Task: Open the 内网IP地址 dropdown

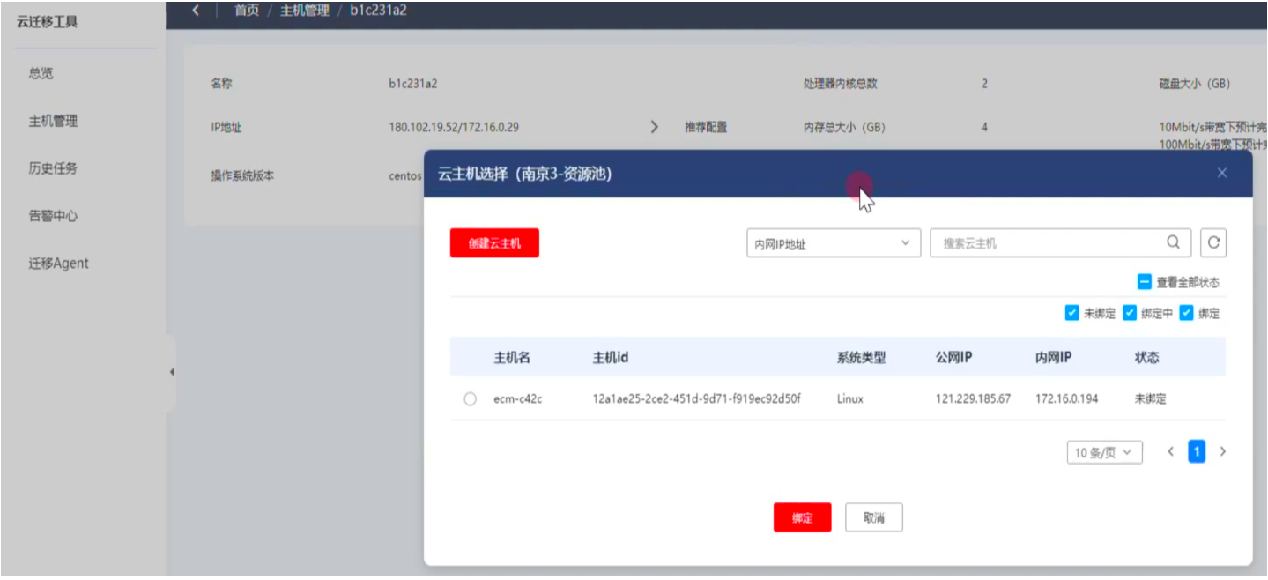Action: point(833,243)
